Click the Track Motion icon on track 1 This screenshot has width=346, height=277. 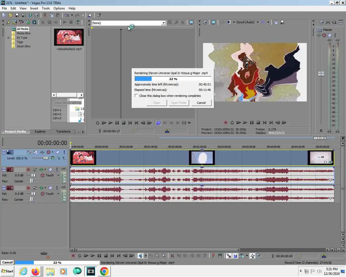29,152
